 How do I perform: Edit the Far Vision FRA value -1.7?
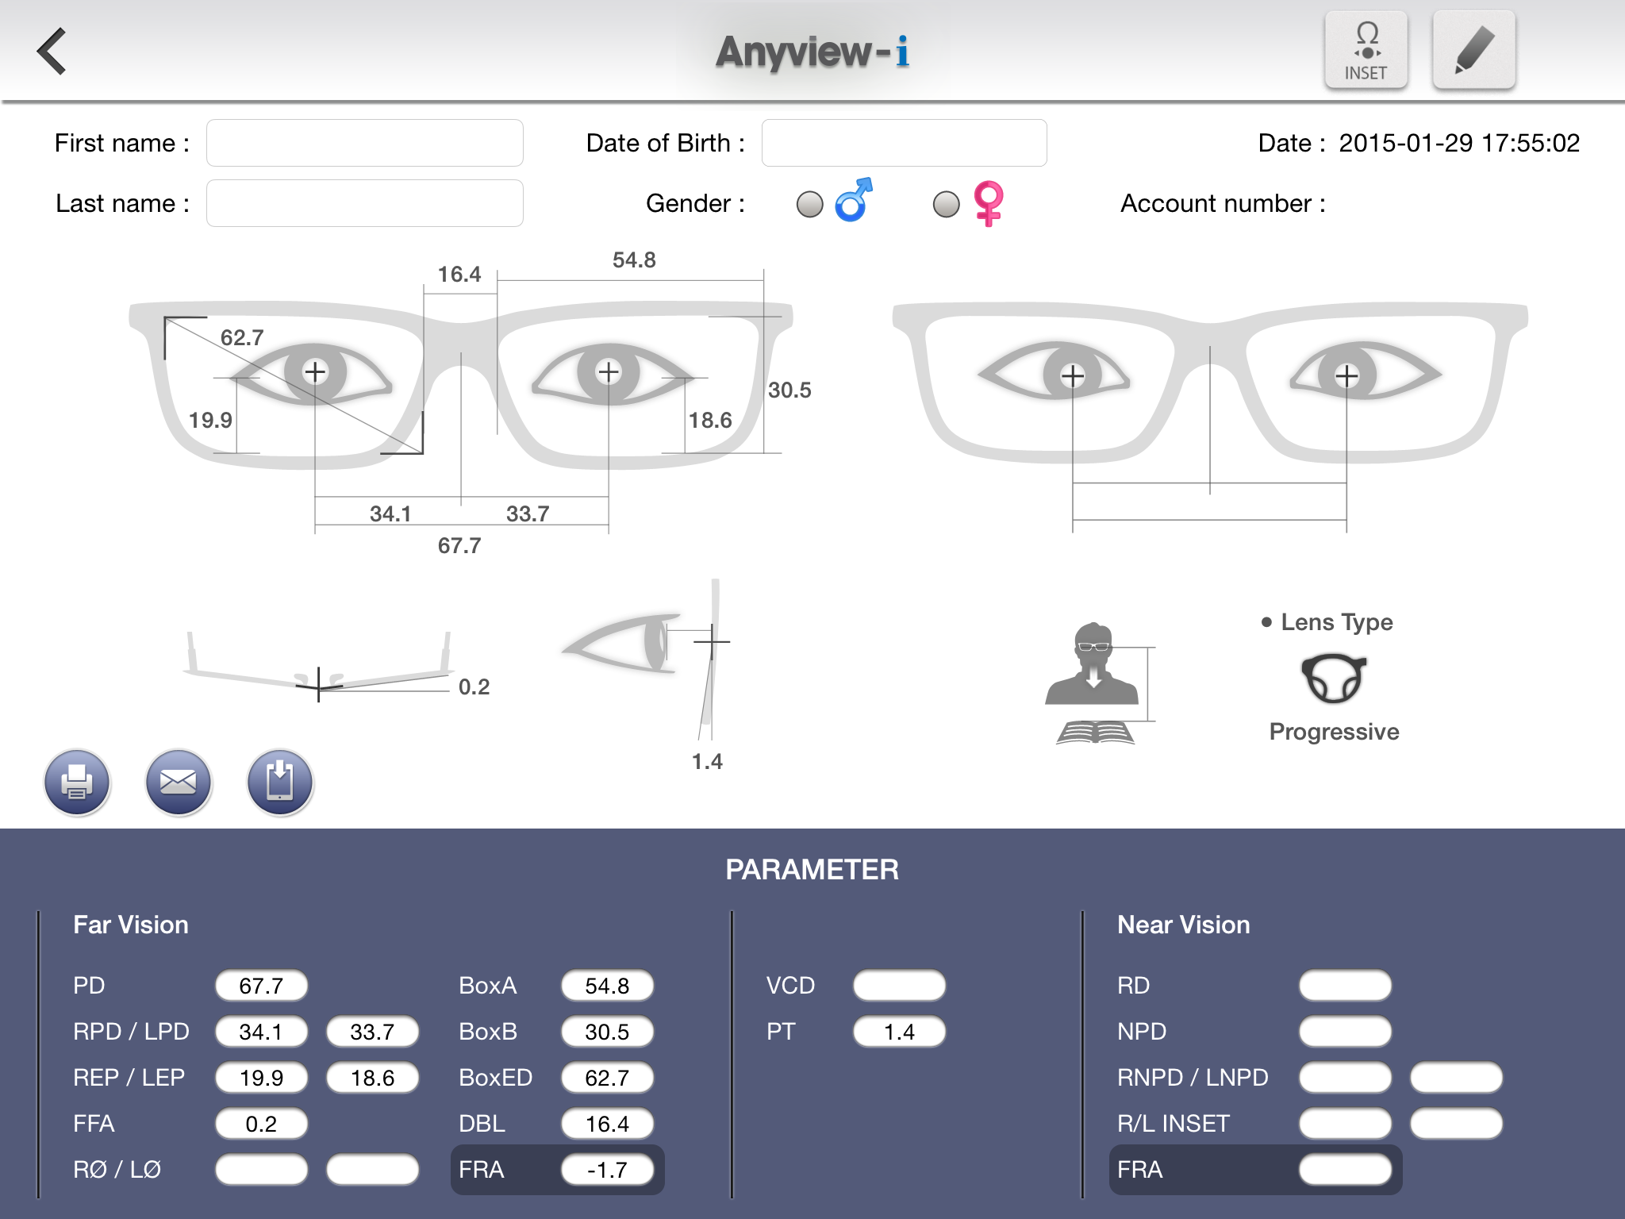pyautogui.click(x=607, y=1170)
